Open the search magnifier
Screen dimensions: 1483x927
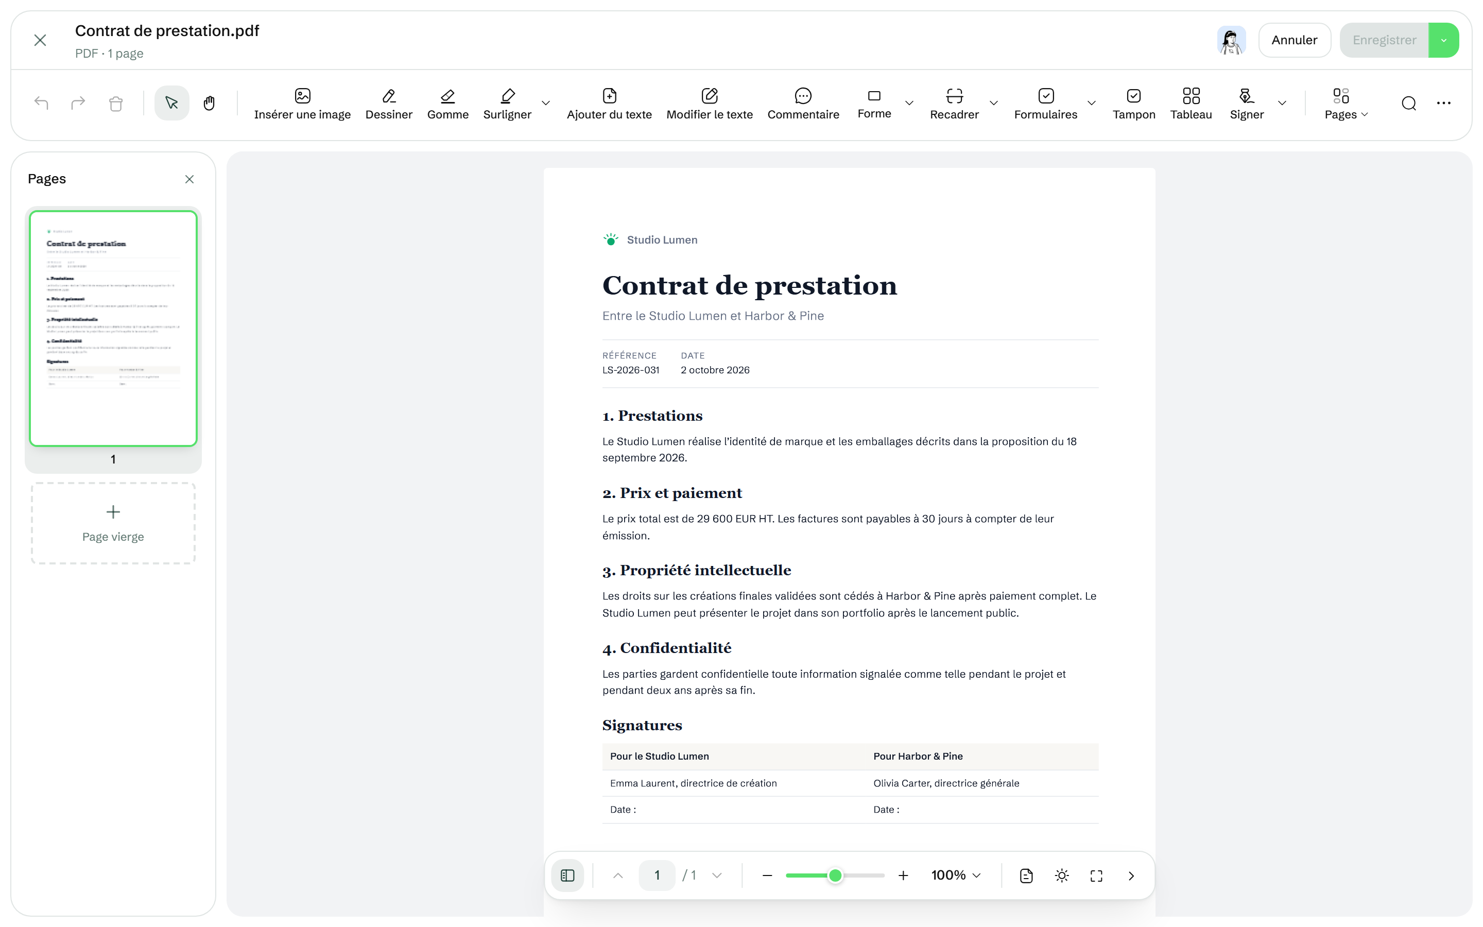[1408, 103]
